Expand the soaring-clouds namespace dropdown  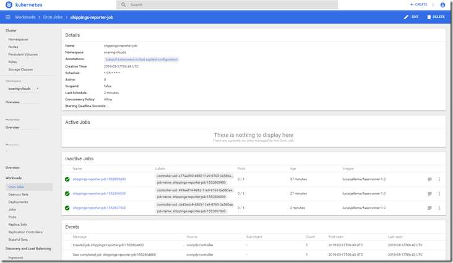(x=37, y=88)
